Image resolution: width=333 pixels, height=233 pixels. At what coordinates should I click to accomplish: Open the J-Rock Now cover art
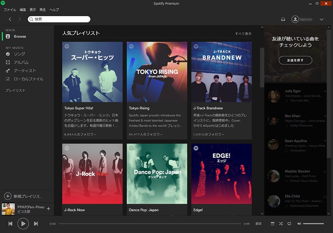(92, 174)
